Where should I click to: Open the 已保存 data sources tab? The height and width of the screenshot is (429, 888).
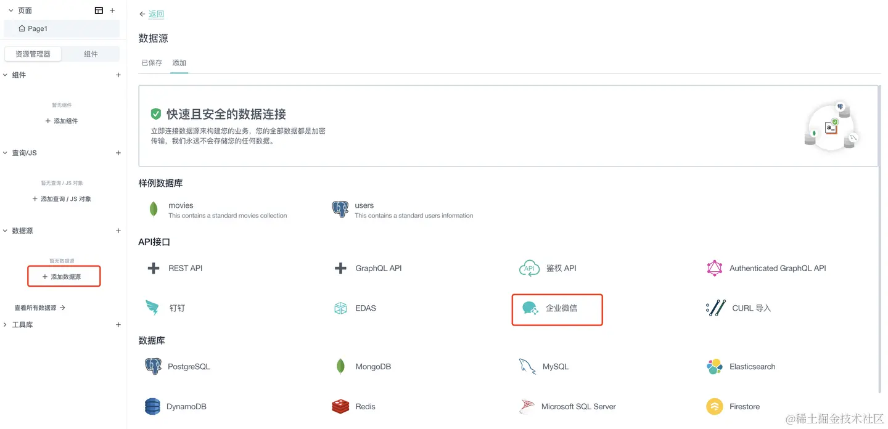coord(152,63)
